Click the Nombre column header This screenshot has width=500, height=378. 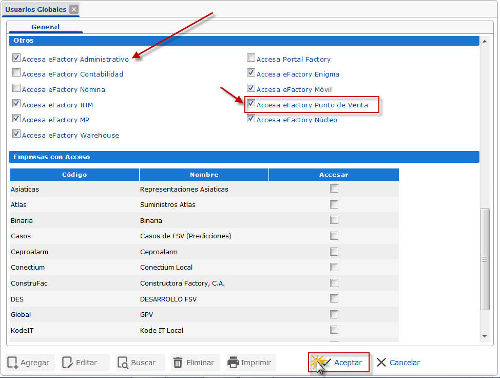[204, 175]
